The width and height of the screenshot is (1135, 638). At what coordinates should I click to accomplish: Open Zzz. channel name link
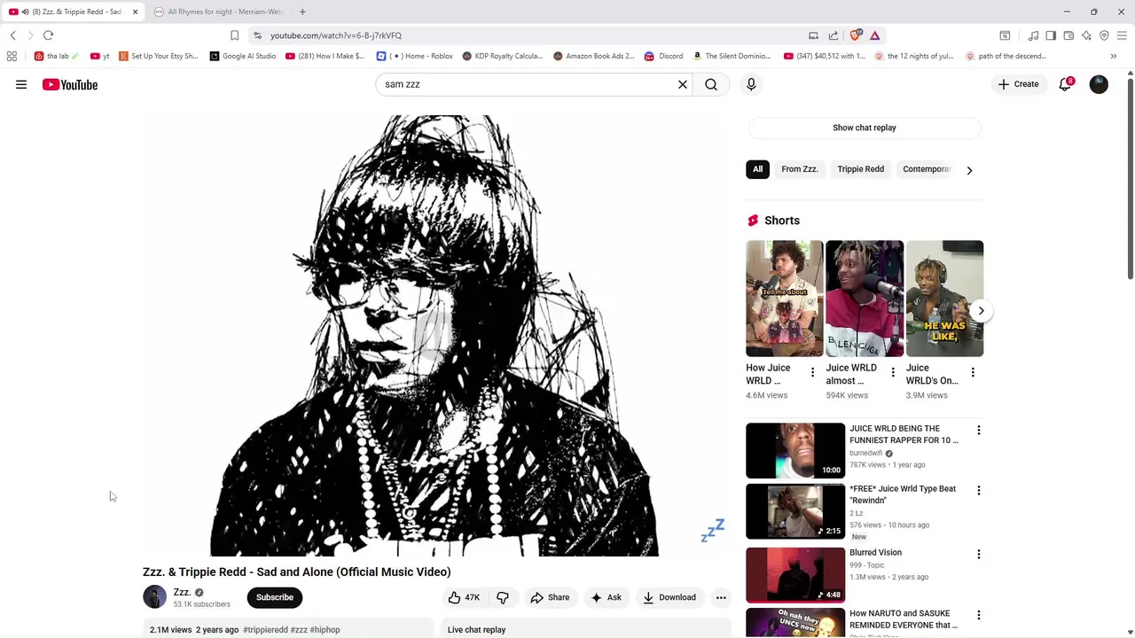pos(182,592)
